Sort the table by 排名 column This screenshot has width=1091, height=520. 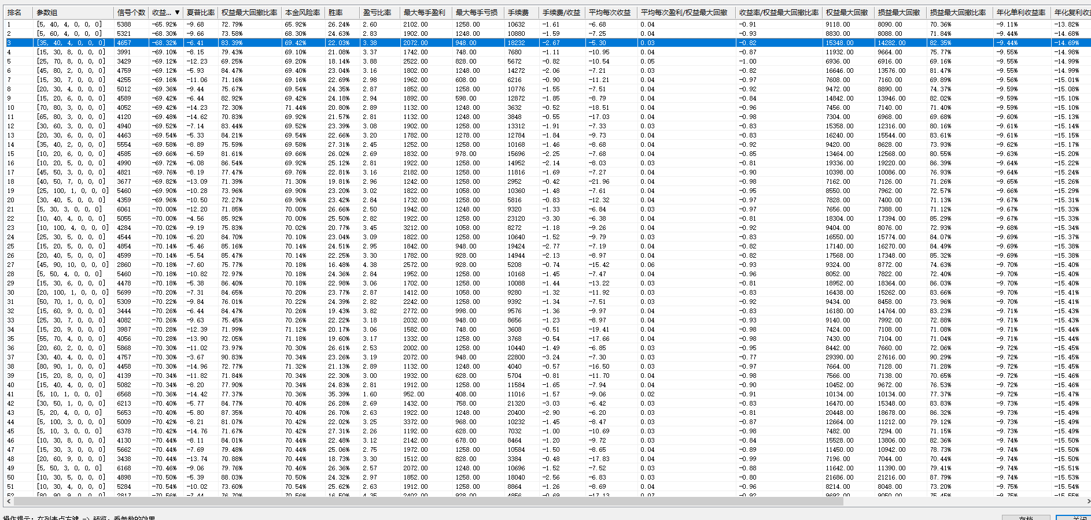(x=14, y=12)
